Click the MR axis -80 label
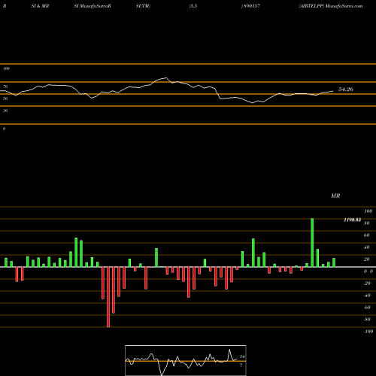Image resolution: width=376 pixels, height=376 pixels. pos(367,320)
